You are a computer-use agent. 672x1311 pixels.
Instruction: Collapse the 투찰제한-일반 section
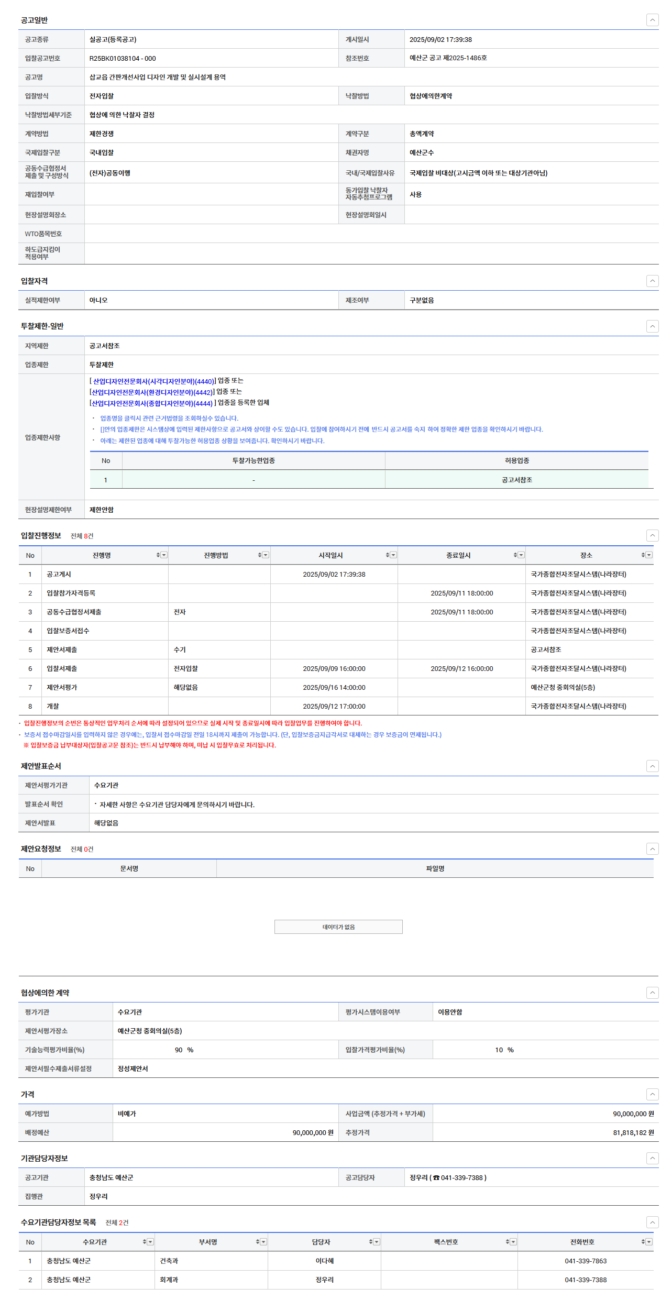[x=652, y=326]
